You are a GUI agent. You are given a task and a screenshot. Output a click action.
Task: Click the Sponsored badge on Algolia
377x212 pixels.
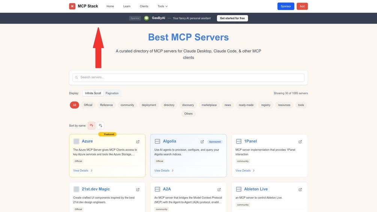[215, 142]
